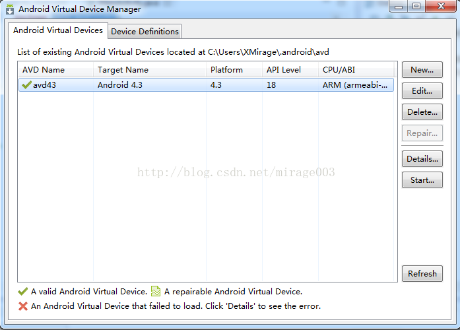Click the Android AVD Manager title icon
Screen dimensions: 460x330
pos(10,9)
